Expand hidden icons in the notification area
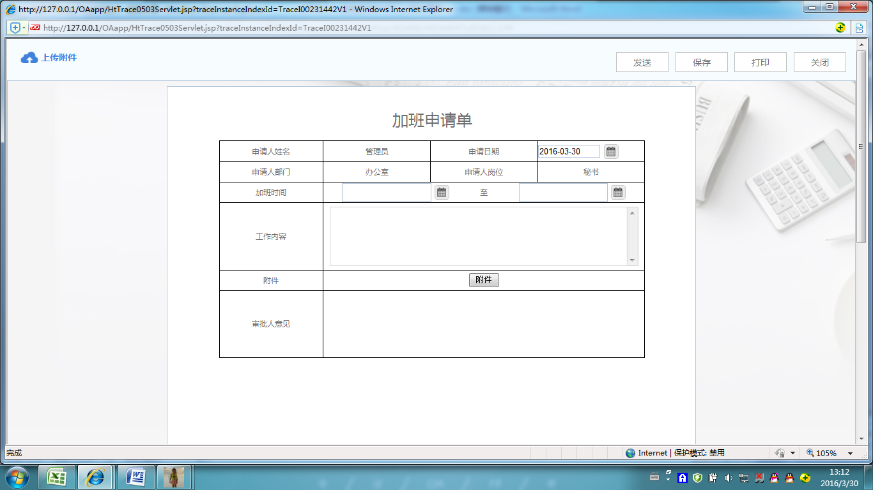873x490 pixels. 668,480
